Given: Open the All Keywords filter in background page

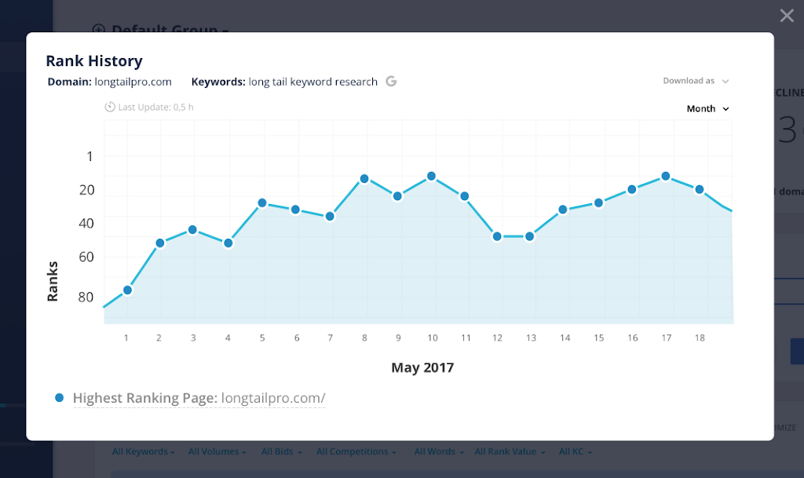Looking at the screenshot, I should click(x=143, y=451).
